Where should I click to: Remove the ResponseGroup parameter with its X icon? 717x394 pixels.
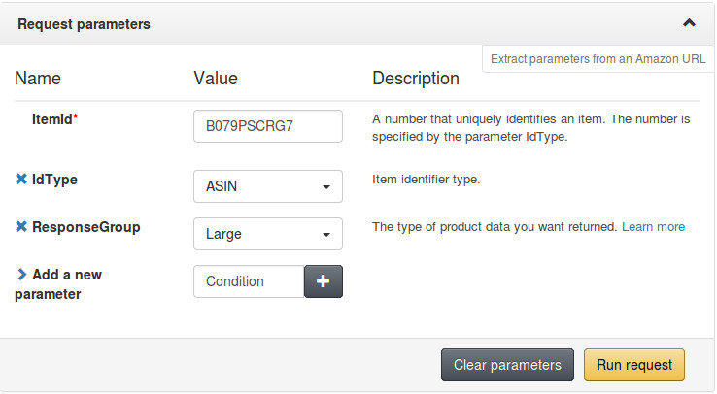click(x=21, y=226)
